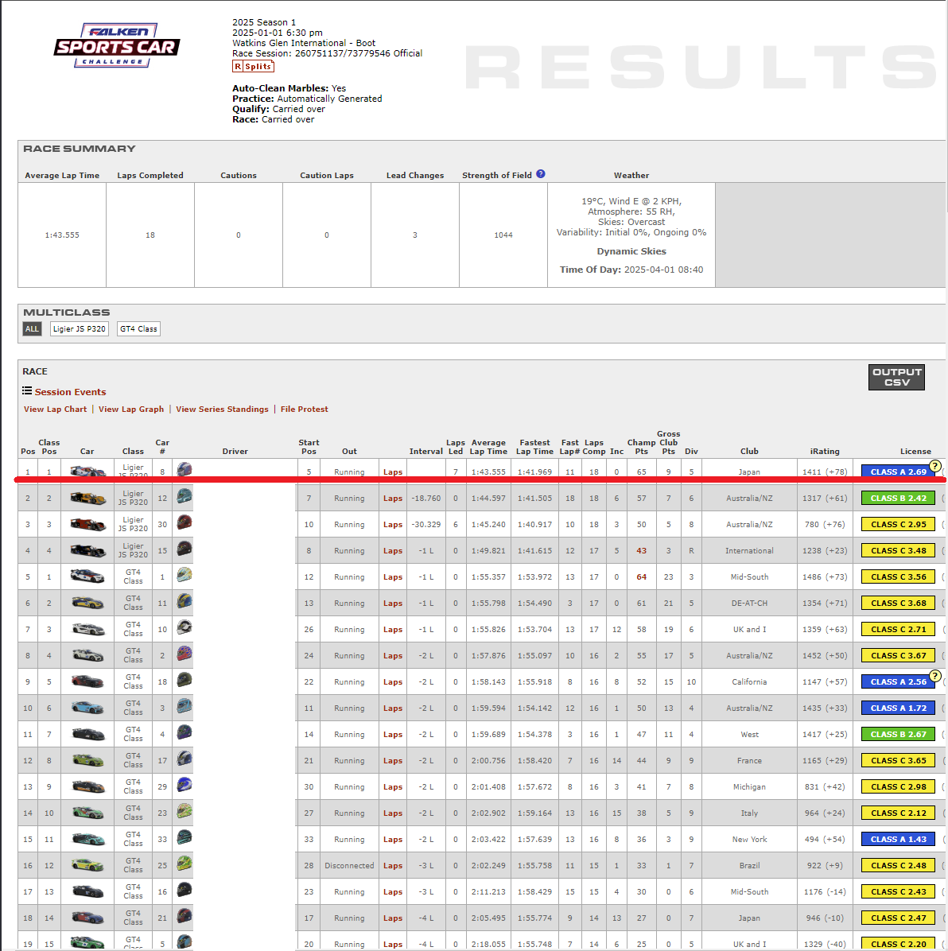Click the File Protest link

click(304, 410)
